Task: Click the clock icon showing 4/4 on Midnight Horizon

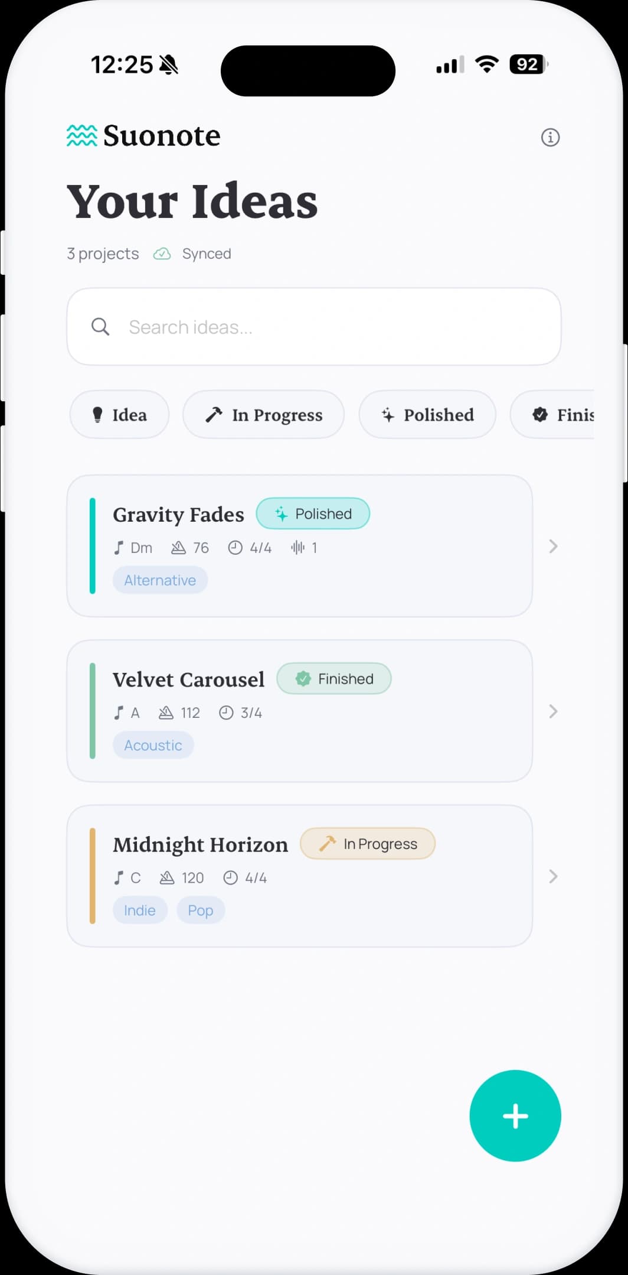Action: point(231,878)
